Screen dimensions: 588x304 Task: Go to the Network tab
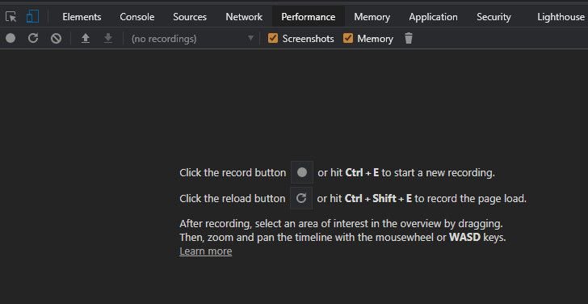[244, 17]
